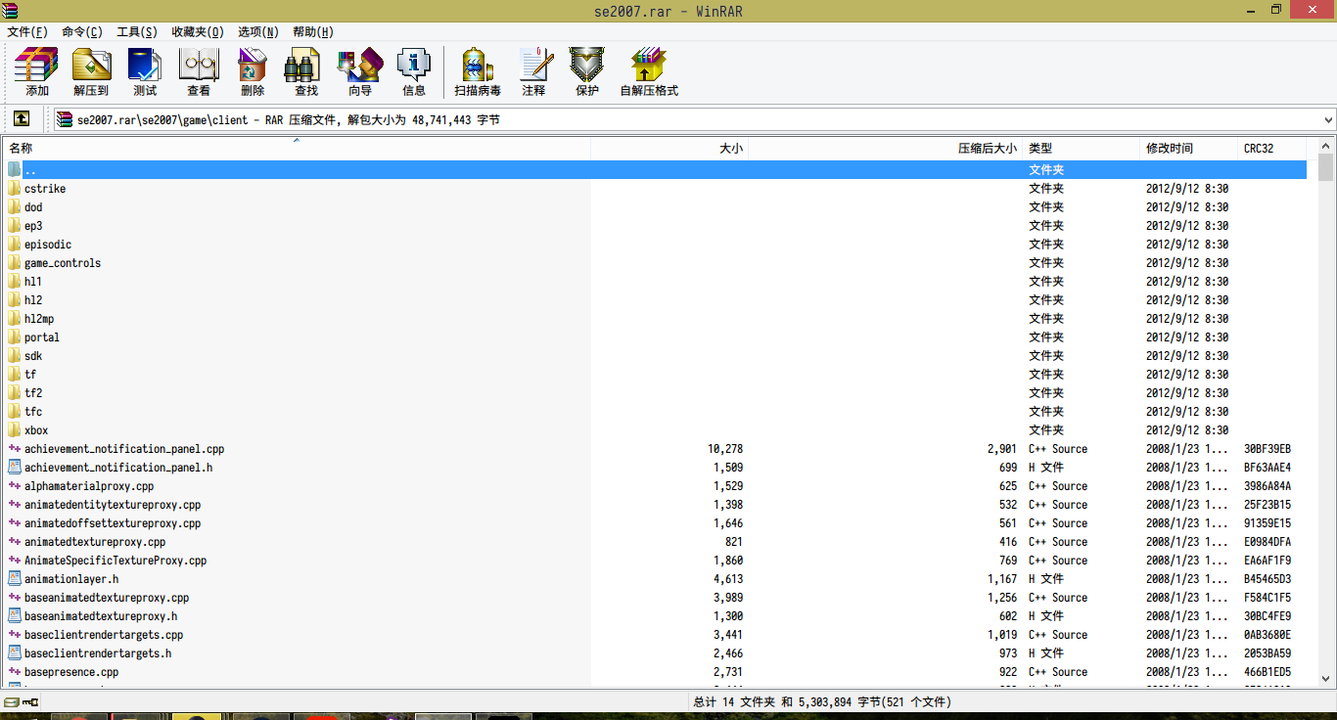
Task: Click the key password icon in status bar
Action: [29, 701]
